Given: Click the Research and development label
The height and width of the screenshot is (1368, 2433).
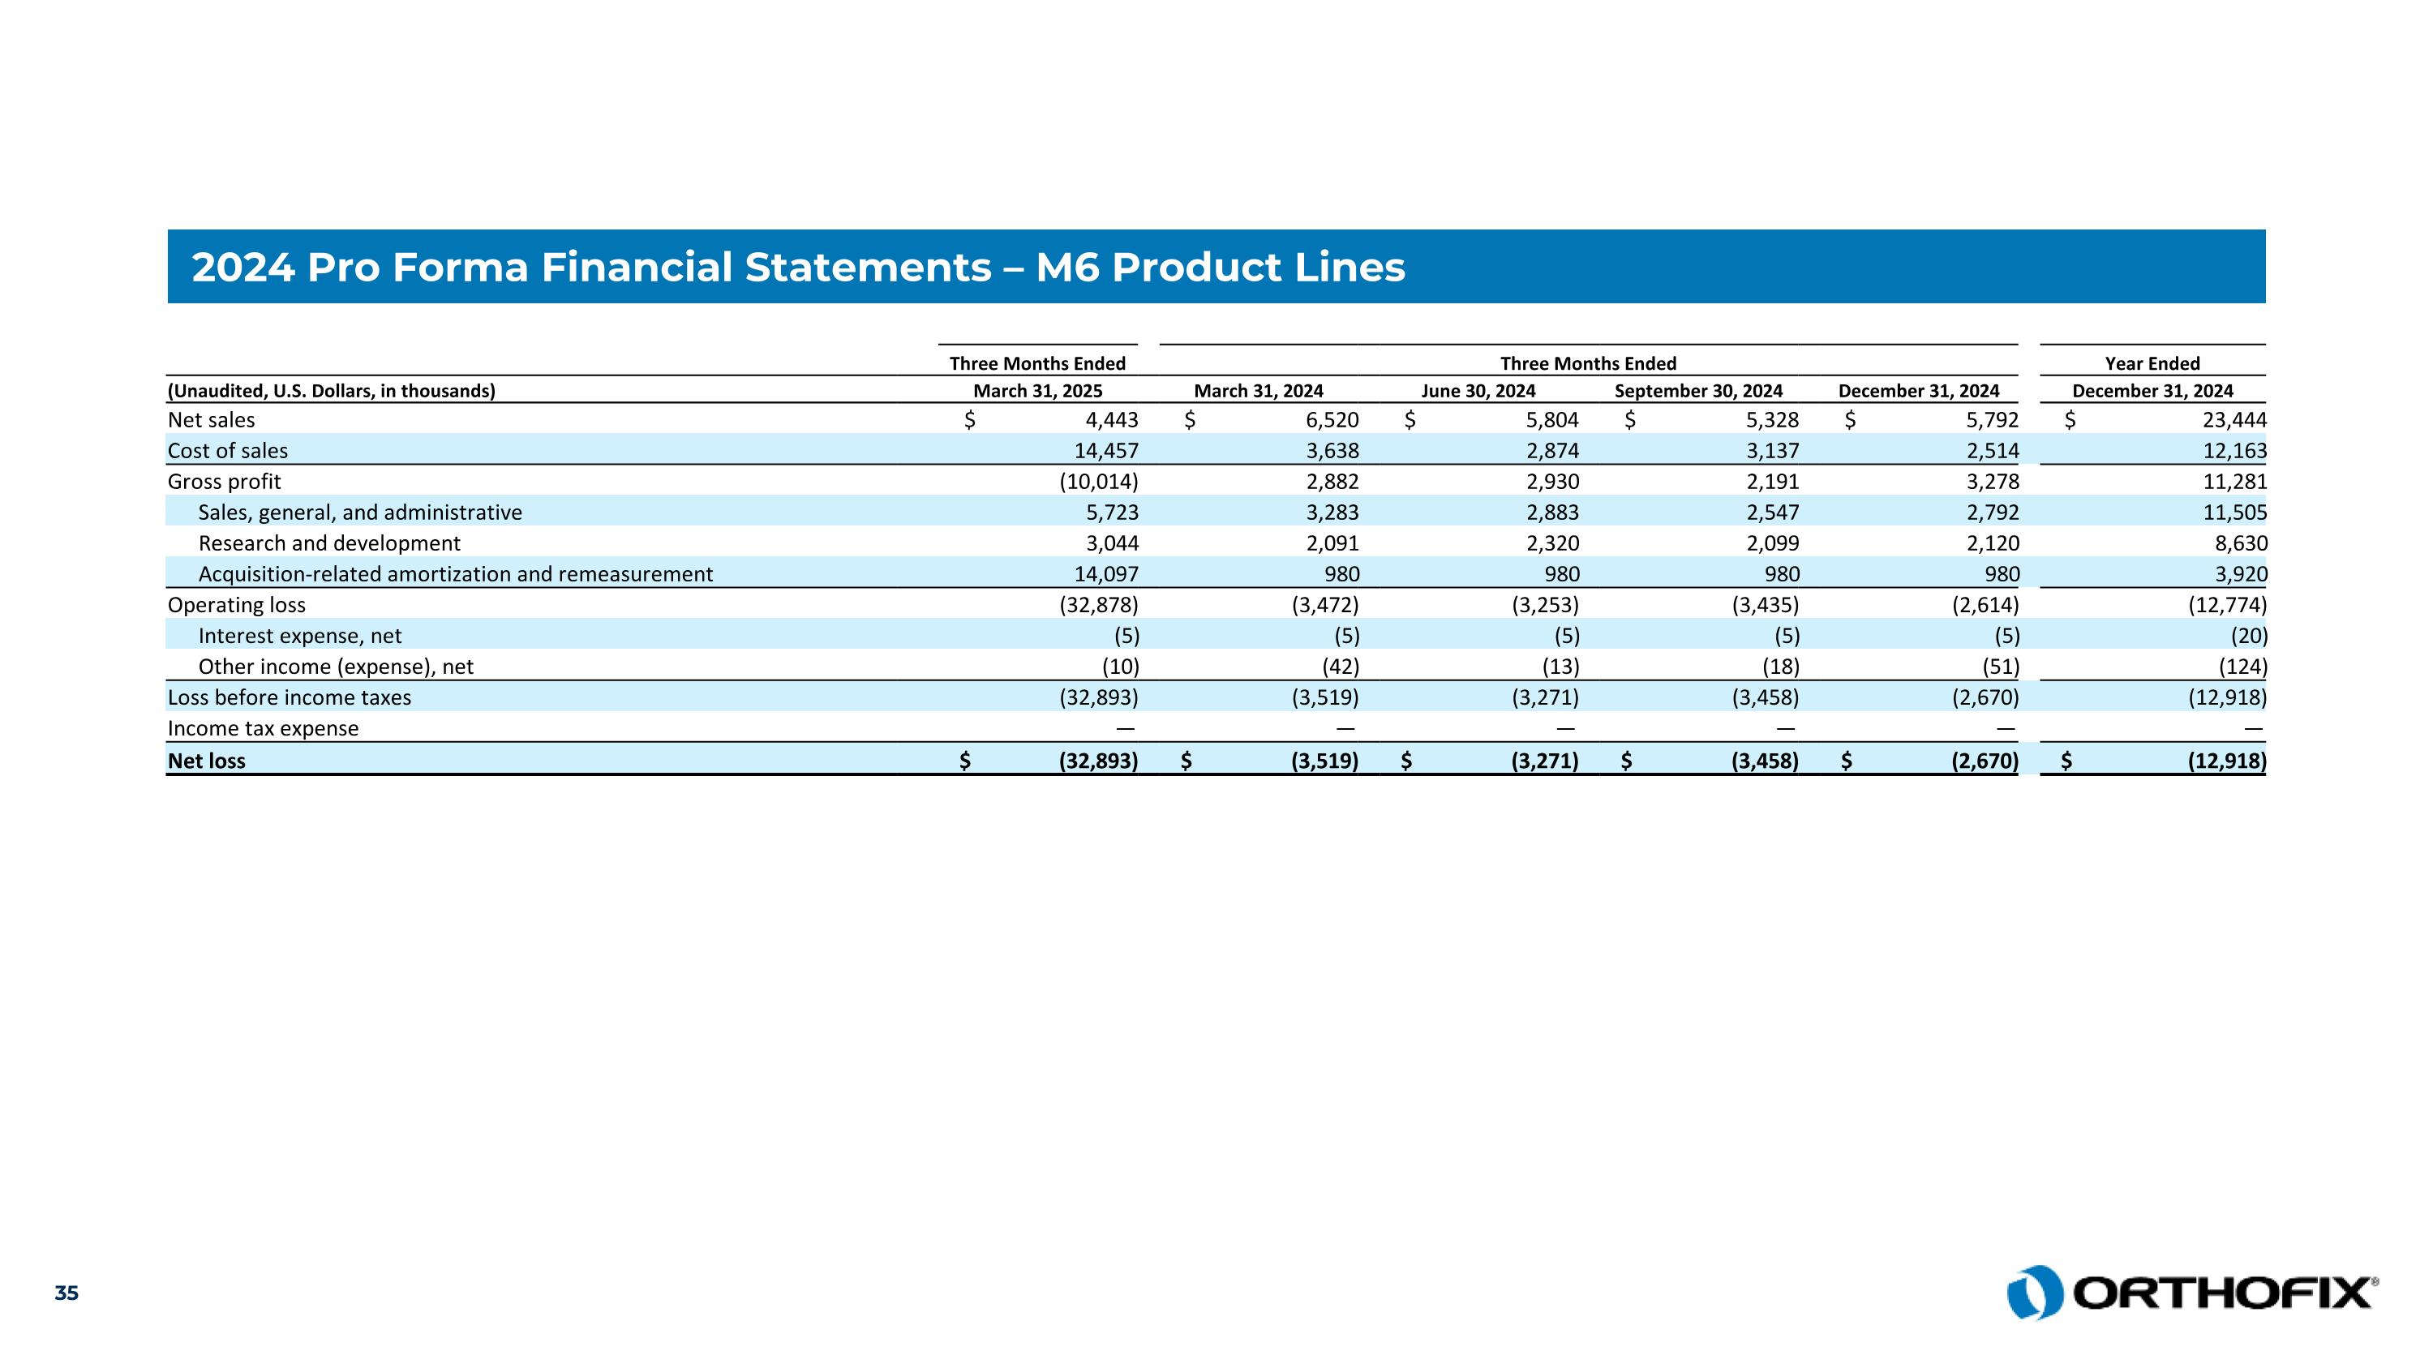Looking at the screenshot, I should 328,544.
